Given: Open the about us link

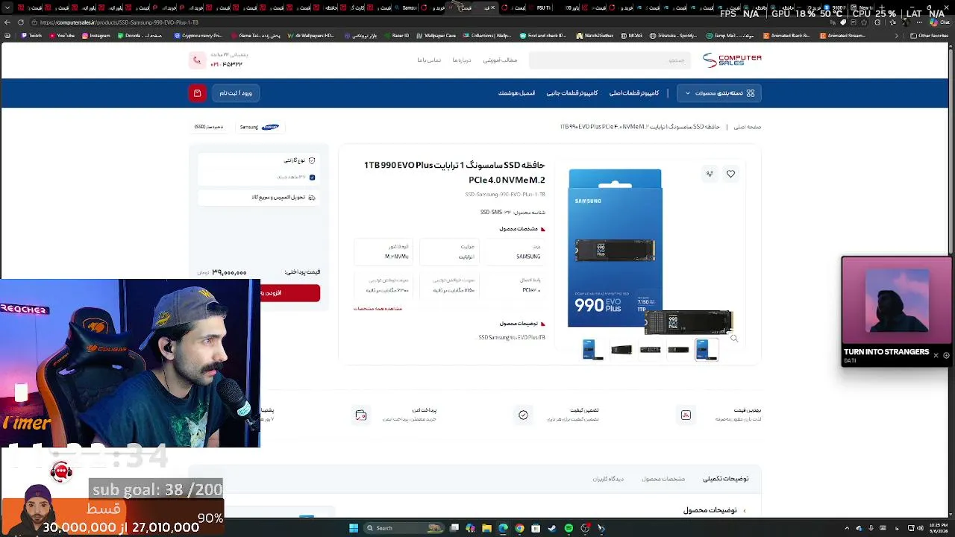Looking at the screenshot, I should pyautogui.click(x=462, y=60).
